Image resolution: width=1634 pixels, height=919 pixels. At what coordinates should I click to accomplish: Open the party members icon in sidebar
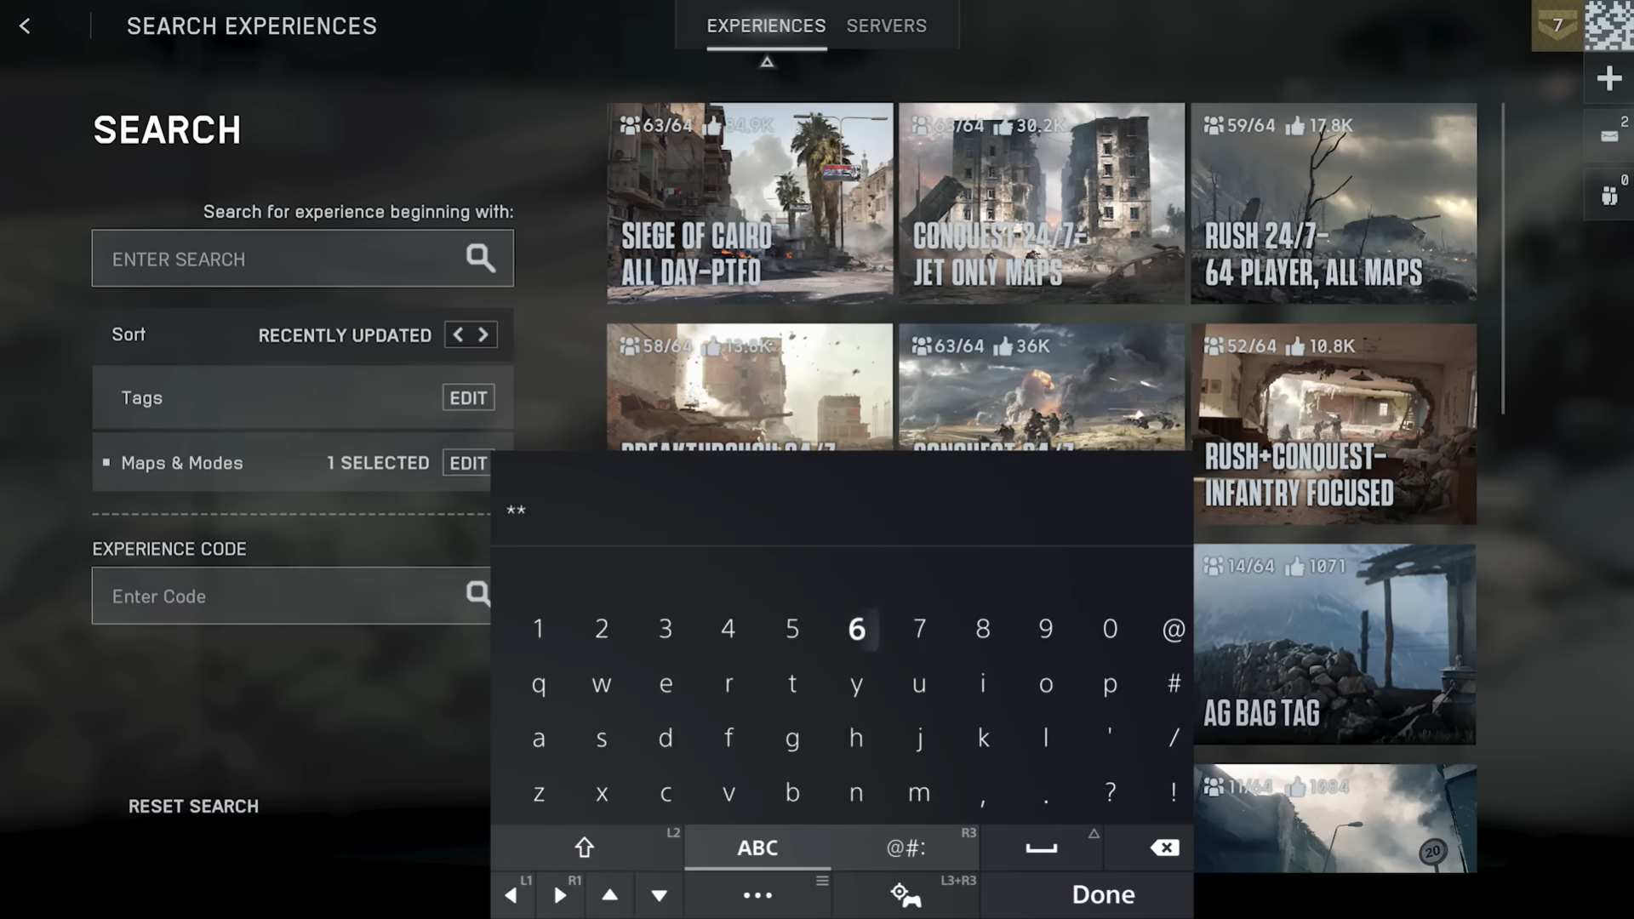tap(1608, 196)
